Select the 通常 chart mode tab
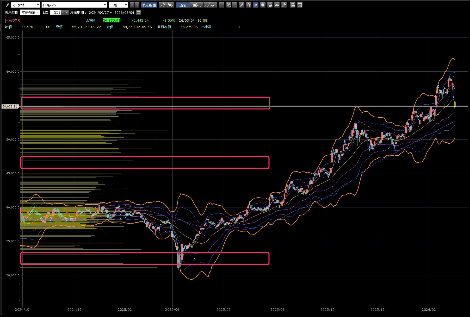Screen dimensions: 470x317 pyautogui.click(x=183, y=5)
